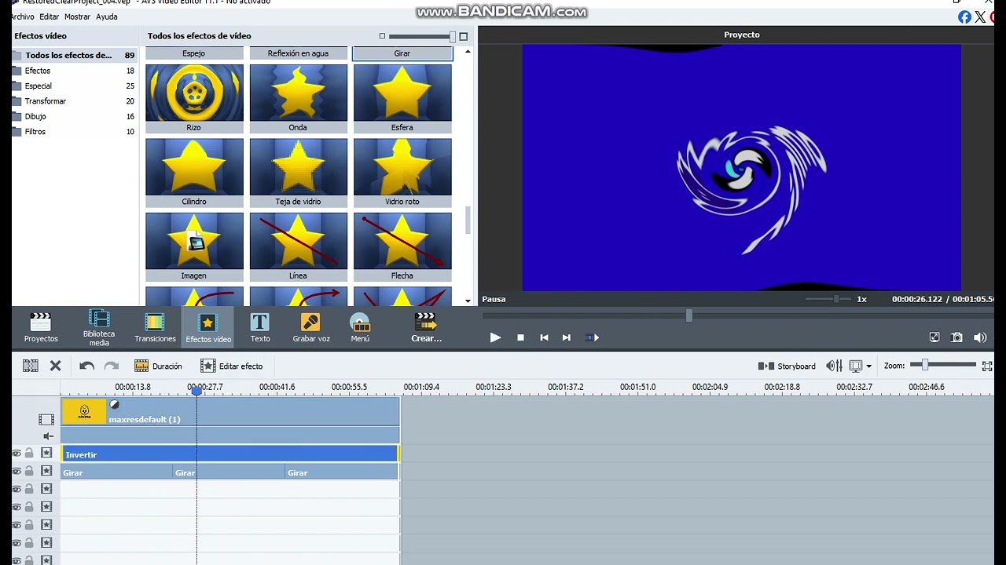This screenshot has width=1006, height=565.
Task: Go to next frame
Action: [566, 337]
